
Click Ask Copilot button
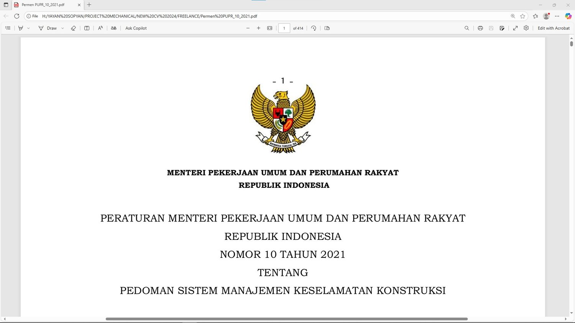[136, 28]
